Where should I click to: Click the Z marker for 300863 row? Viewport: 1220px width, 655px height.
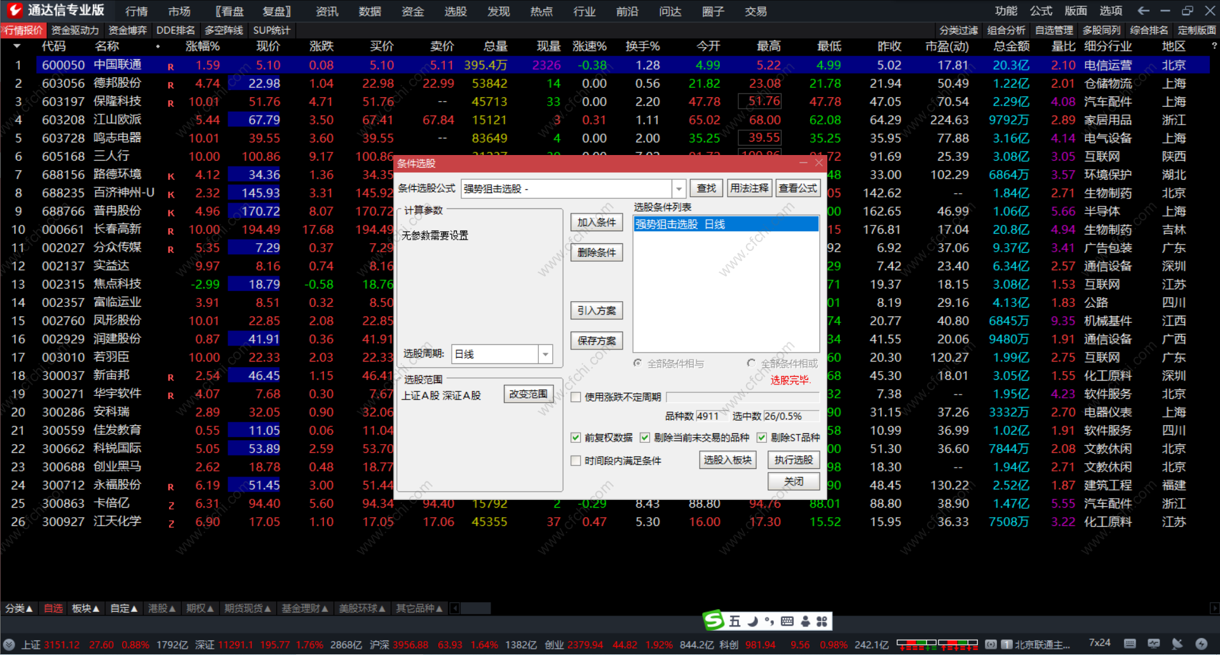(171, 506)
